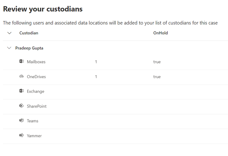Viewport: 228px width, 156px height.
Task: Open the Mailboxes location row
Action: pos(116,62)
